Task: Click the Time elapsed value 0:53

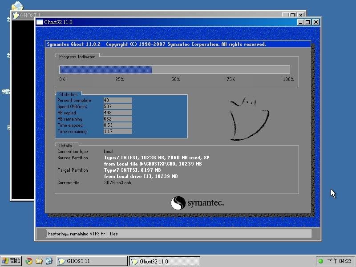Action: pyautogui.click(x=117, y=125)
